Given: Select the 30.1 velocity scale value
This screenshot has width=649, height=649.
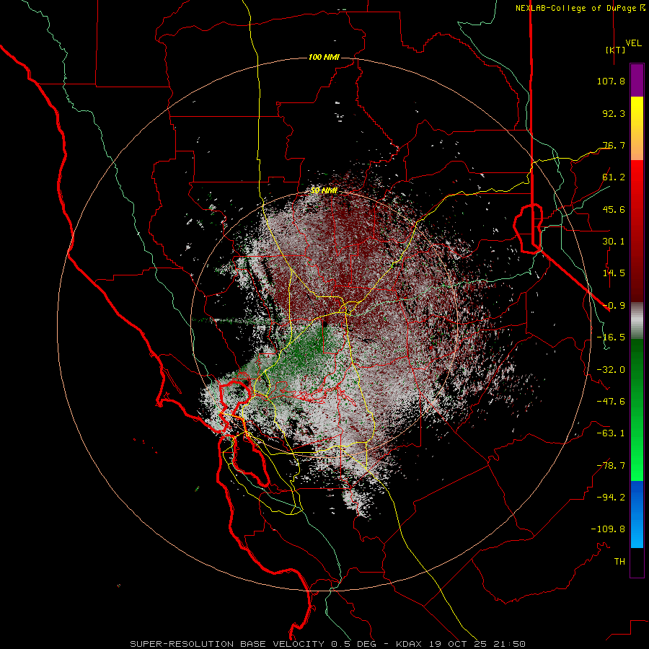Looking at the screenshot, I should tap(614, 242).
